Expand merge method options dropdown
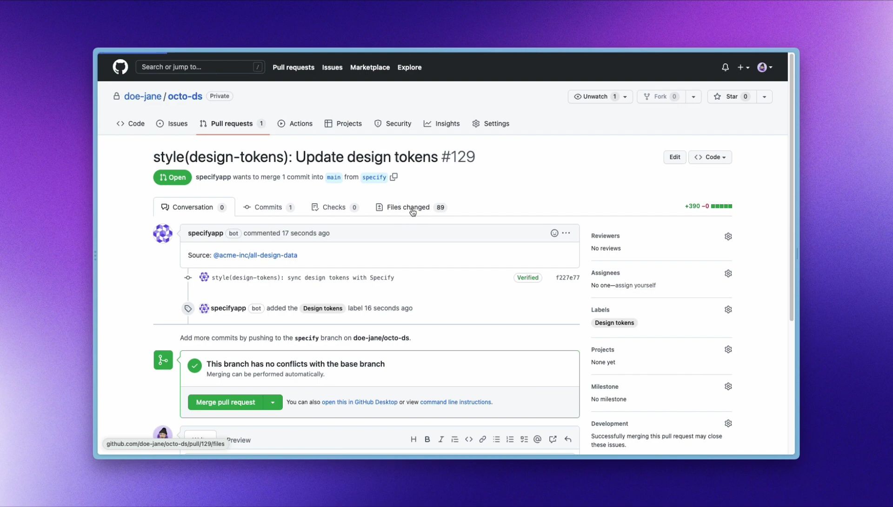Screen dimensions: 893x507 click(273, 402)
